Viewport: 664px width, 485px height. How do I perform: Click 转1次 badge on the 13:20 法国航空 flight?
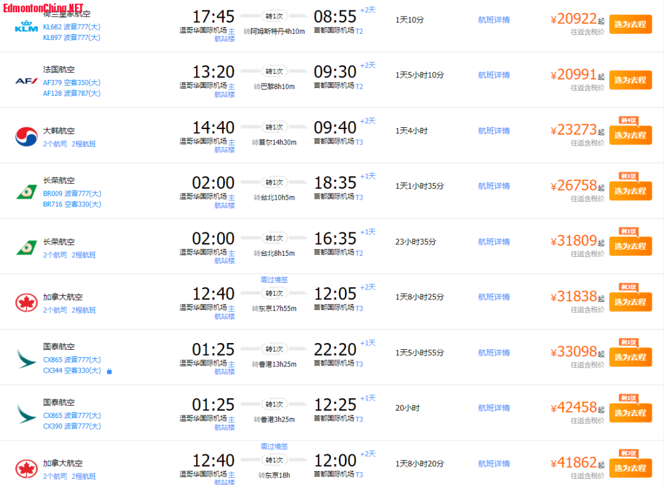tap(274, 71)
